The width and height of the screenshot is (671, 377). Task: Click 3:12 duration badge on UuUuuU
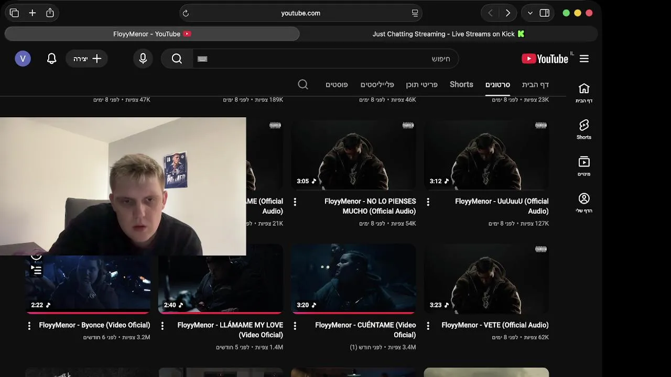coord(439,181)
